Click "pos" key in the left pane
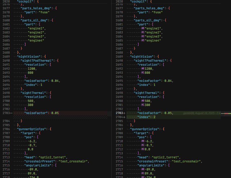Image resolution: width=231 pixels, height=178 pixels. [30, 137]
